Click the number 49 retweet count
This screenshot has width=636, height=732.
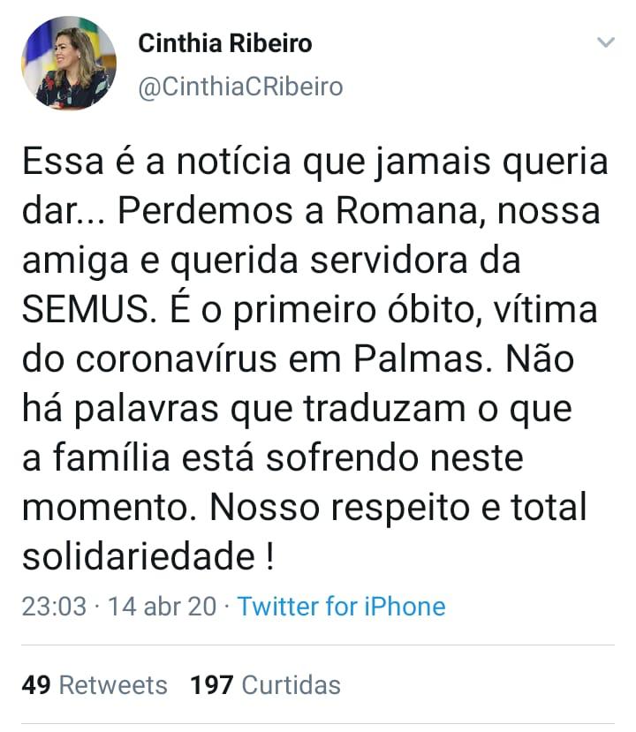pos(36,685)
